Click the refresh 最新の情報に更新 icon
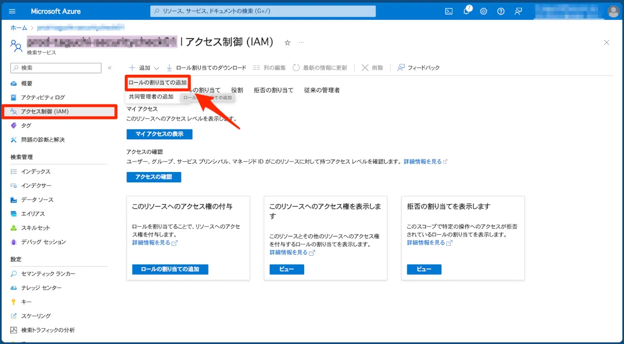Screen dimensions: 624x344 tap(296, 68)
